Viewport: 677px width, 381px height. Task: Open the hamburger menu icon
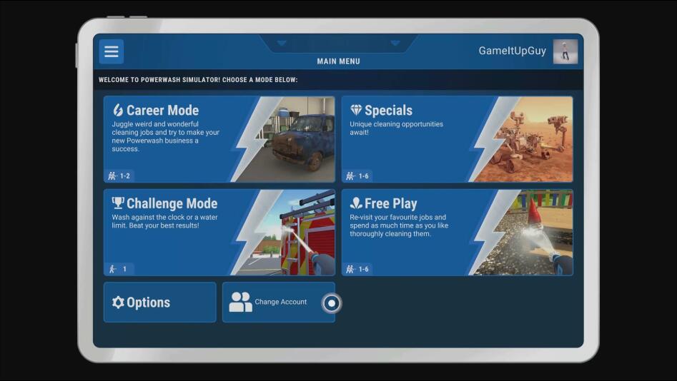[111, 51]
